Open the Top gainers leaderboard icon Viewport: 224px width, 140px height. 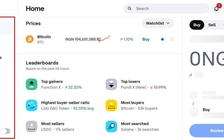coord(32,84)
